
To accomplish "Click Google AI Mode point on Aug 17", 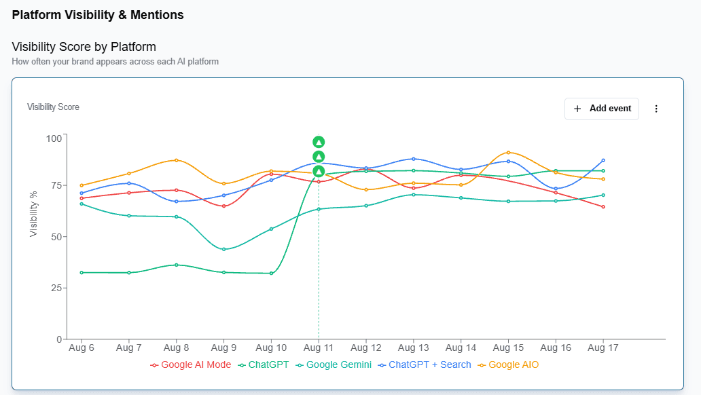I will pyautogui.click(x=603, y=207).
